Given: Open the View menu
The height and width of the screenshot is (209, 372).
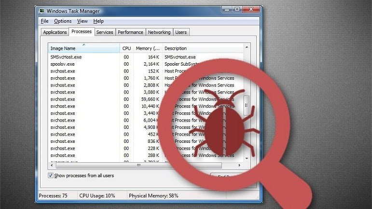Looking at the screenshot, I should (x=83, y=21).
